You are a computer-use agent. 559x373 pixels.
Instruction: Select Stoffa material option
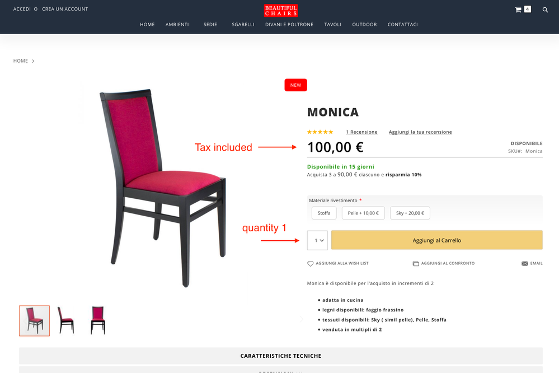point(324,213)
